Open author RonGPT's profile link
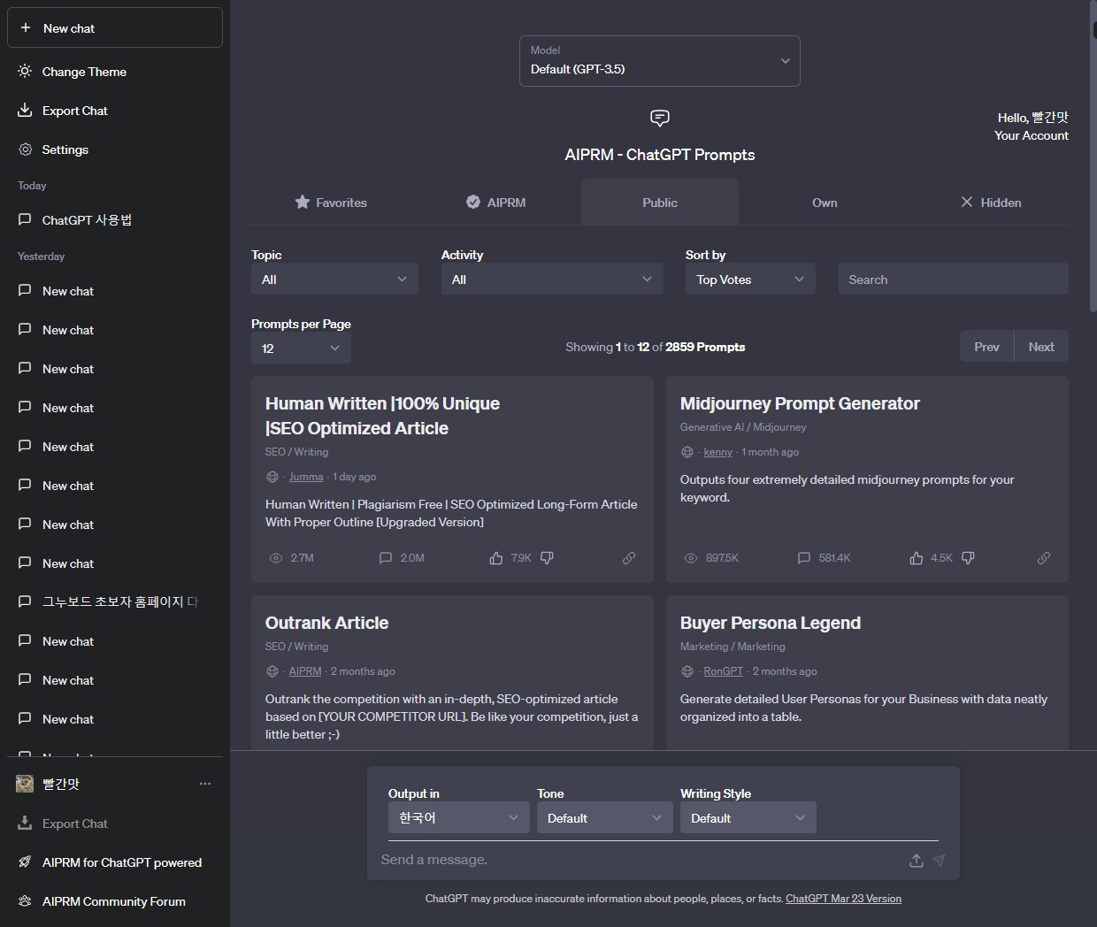Screen dimensions: 1097x927 tap(724, 671)
